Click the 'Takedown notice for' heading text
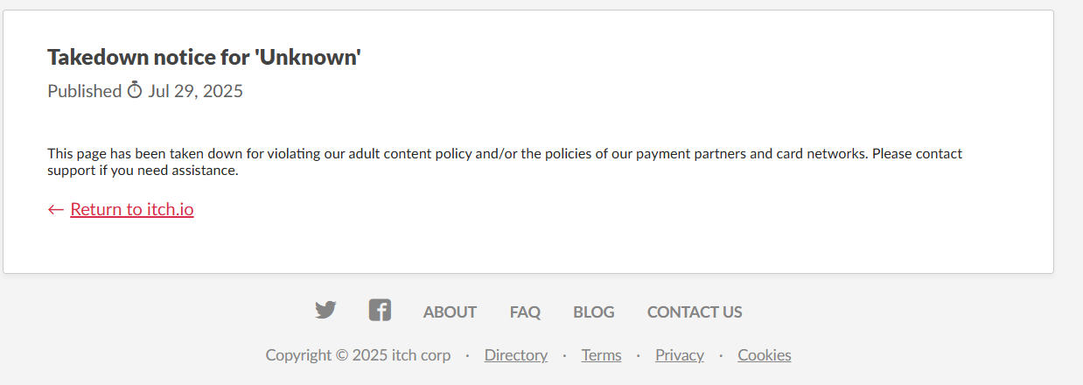The height and width of the screenshot is (385, 1083). pyautogui.click(x=145, y=58)
